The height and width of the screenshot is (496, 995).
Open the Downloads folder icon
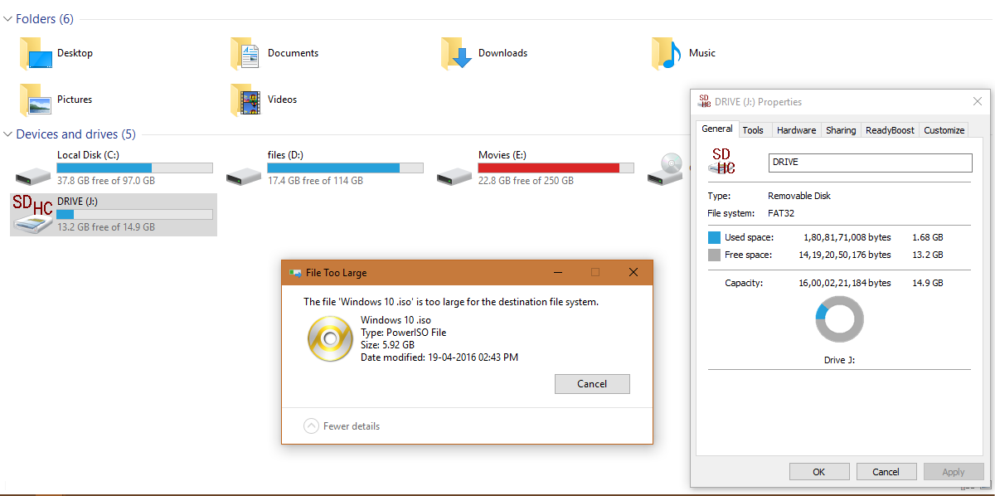click(456, 53)
